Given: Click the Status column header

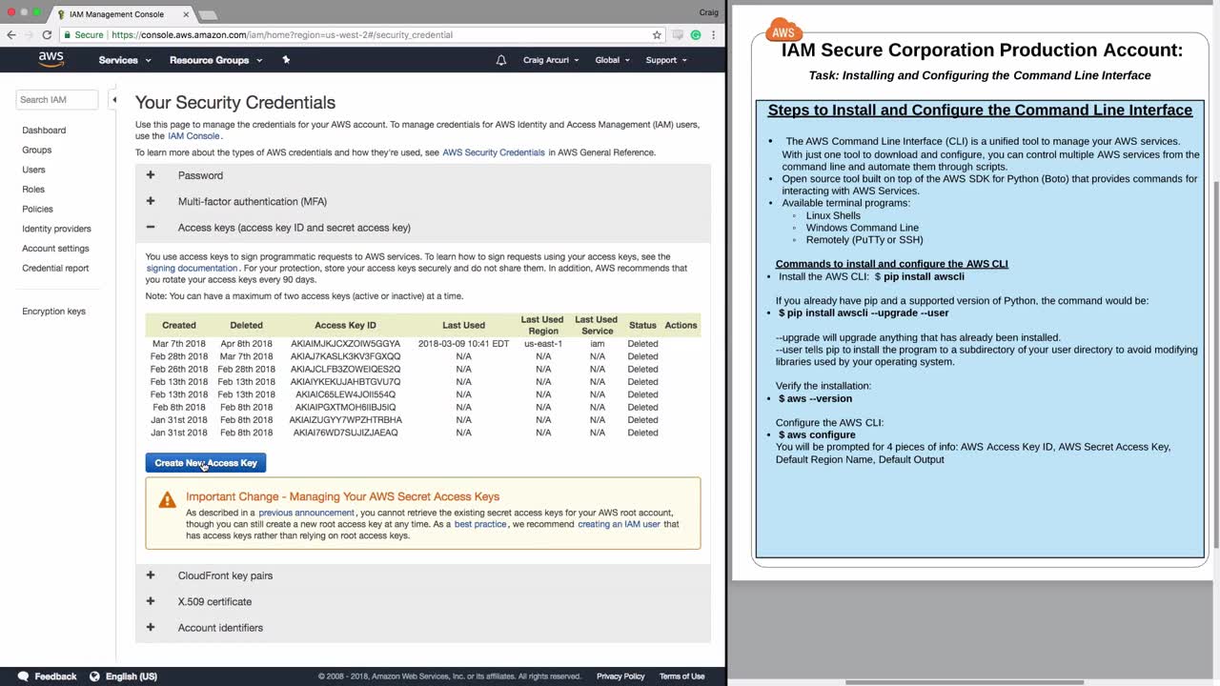Looking at the screenshot, I should [x=642, y=326].
